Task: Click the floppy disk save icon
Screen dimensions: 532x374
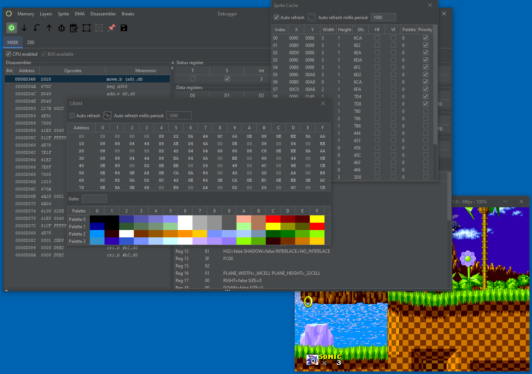Action: tap(124, 28)
